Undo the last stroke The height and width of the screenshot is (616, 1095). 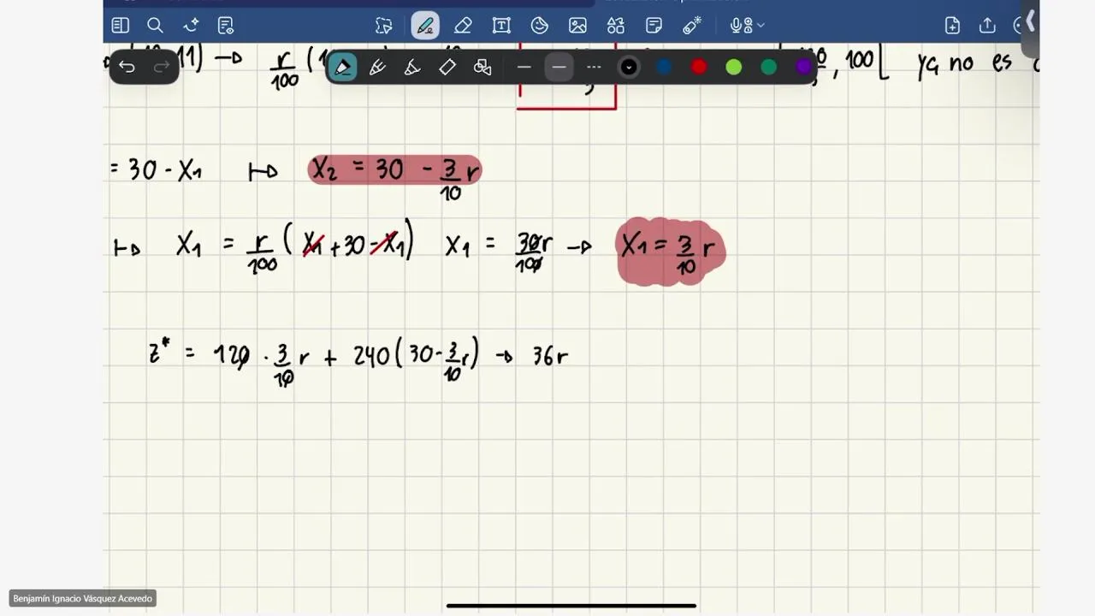click(x=127, y=67)
